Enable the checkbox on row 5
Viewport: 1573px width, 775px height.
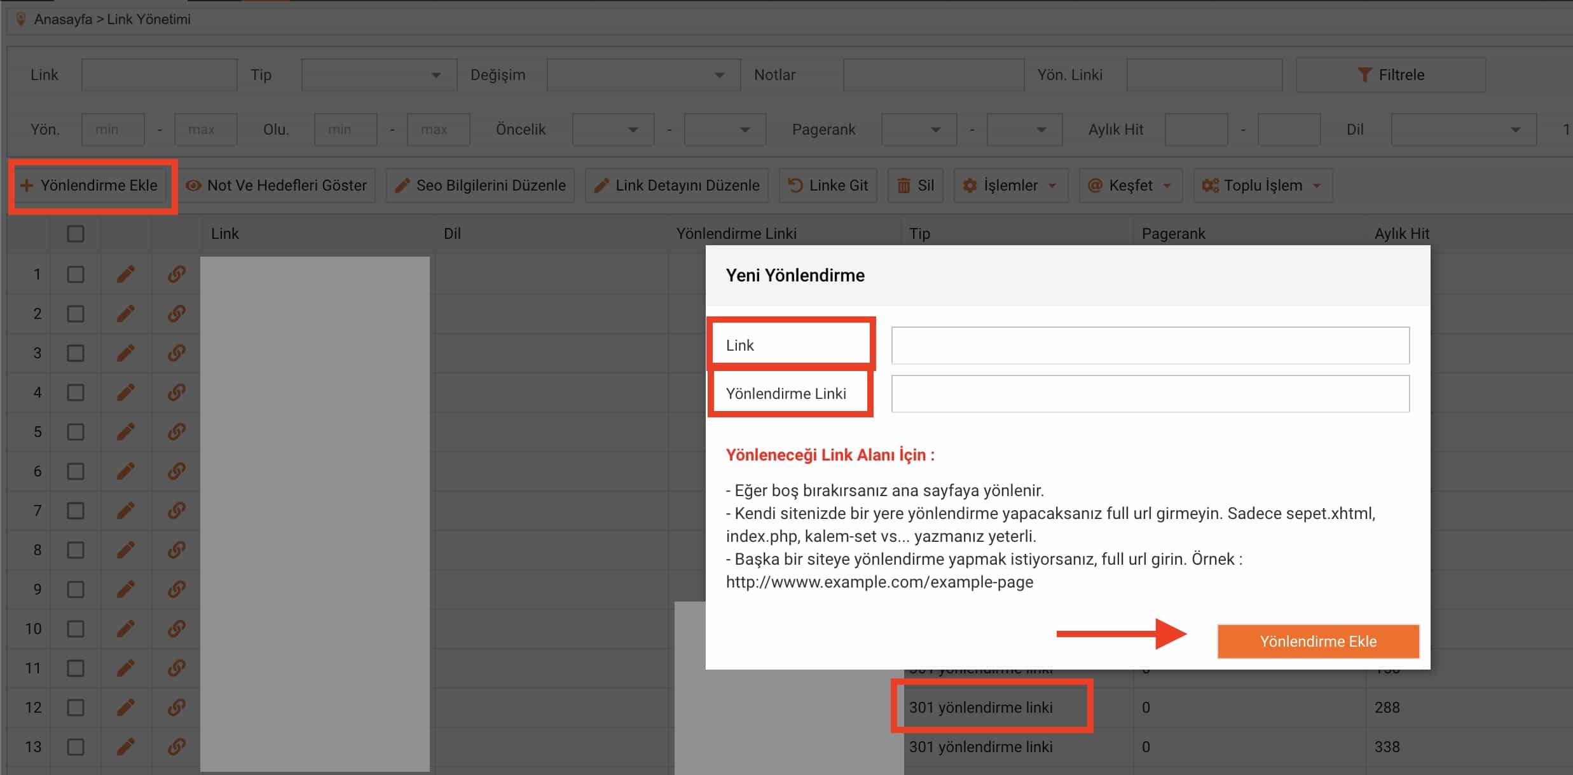click(76, 431)
